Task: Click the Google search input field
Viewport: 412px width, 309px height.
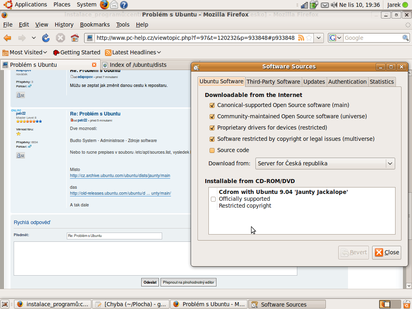Action: (x=372, y=38)
